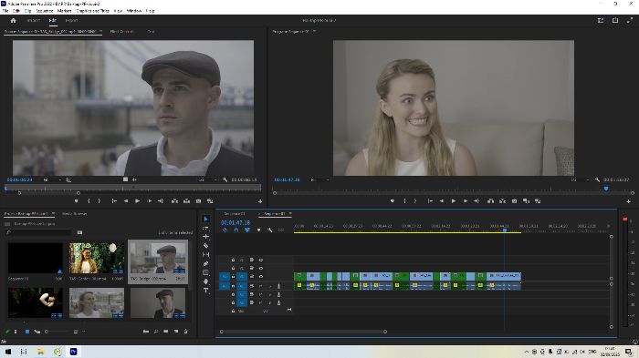Open timeline display settings wrench
This screenshot has width=639, height=358.
[270, 230]
